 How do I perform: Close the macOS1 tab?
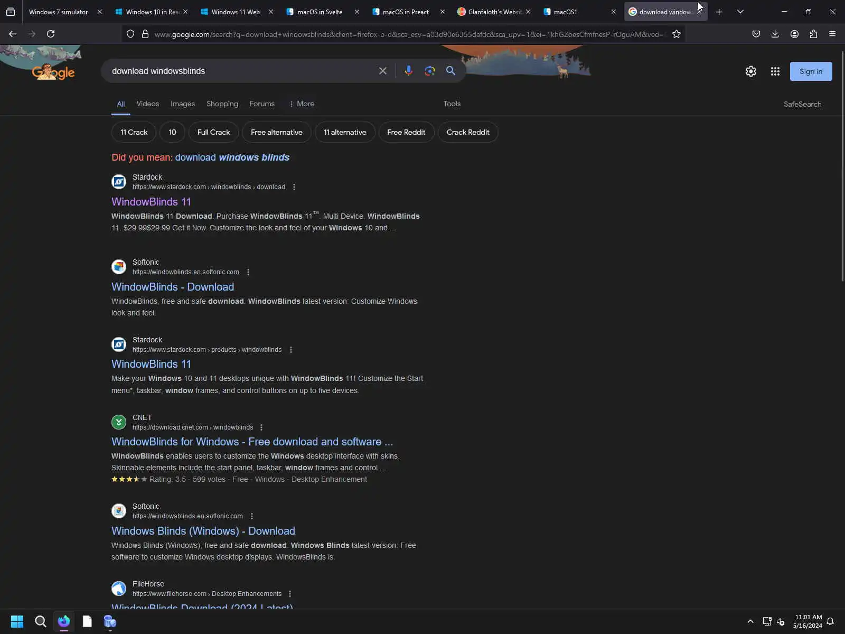tap(613, 12)
